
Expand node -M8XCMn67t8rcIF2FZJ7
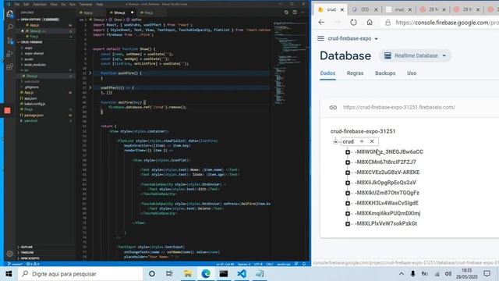point(348,162)
